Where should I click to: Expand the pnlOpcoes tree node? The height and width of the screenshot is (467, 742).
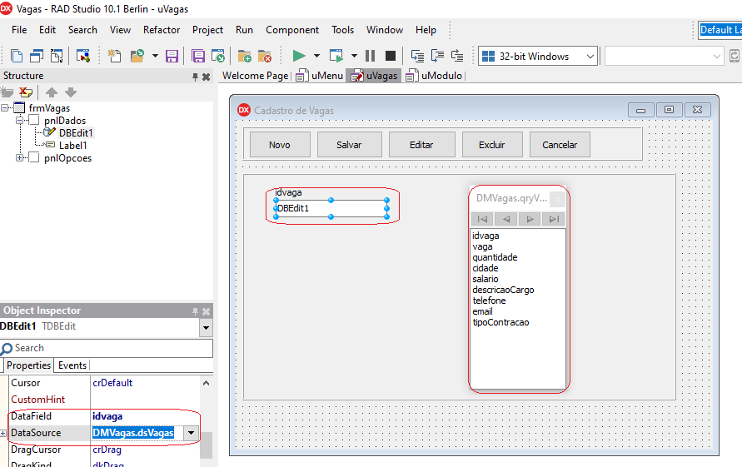click(21, 158)
